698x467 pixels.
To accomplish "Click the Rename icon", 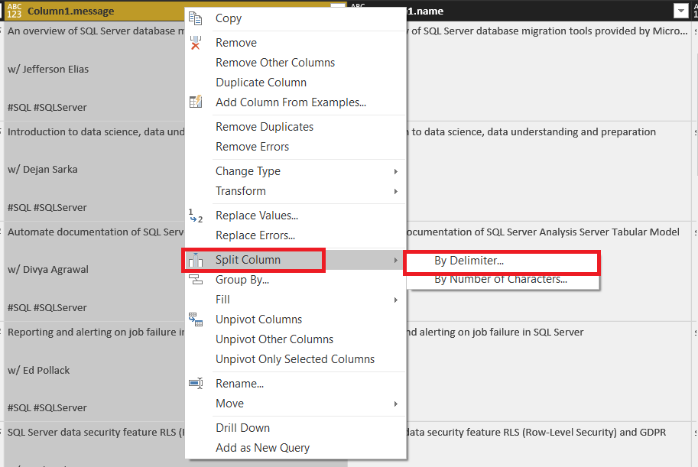I will [x=196, y=384].
